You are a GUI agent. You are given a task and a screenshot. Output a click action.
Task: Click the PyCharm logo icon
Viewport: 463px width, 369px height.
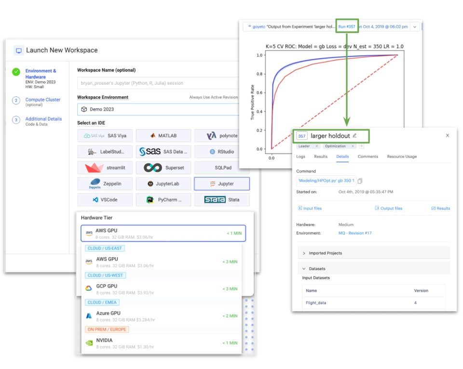point(150,200)
